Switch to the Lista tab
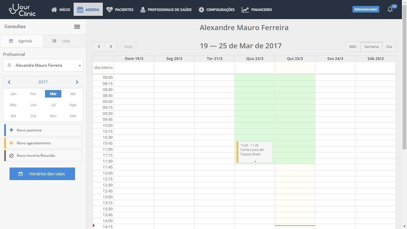Viewport: 407px width, 229px height. tap(65, 41)
